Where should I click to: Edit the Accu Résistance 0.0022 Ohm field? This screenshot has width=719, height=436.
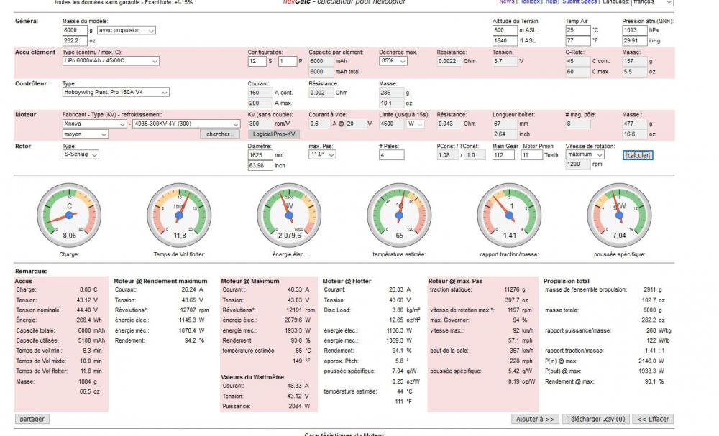449,61
